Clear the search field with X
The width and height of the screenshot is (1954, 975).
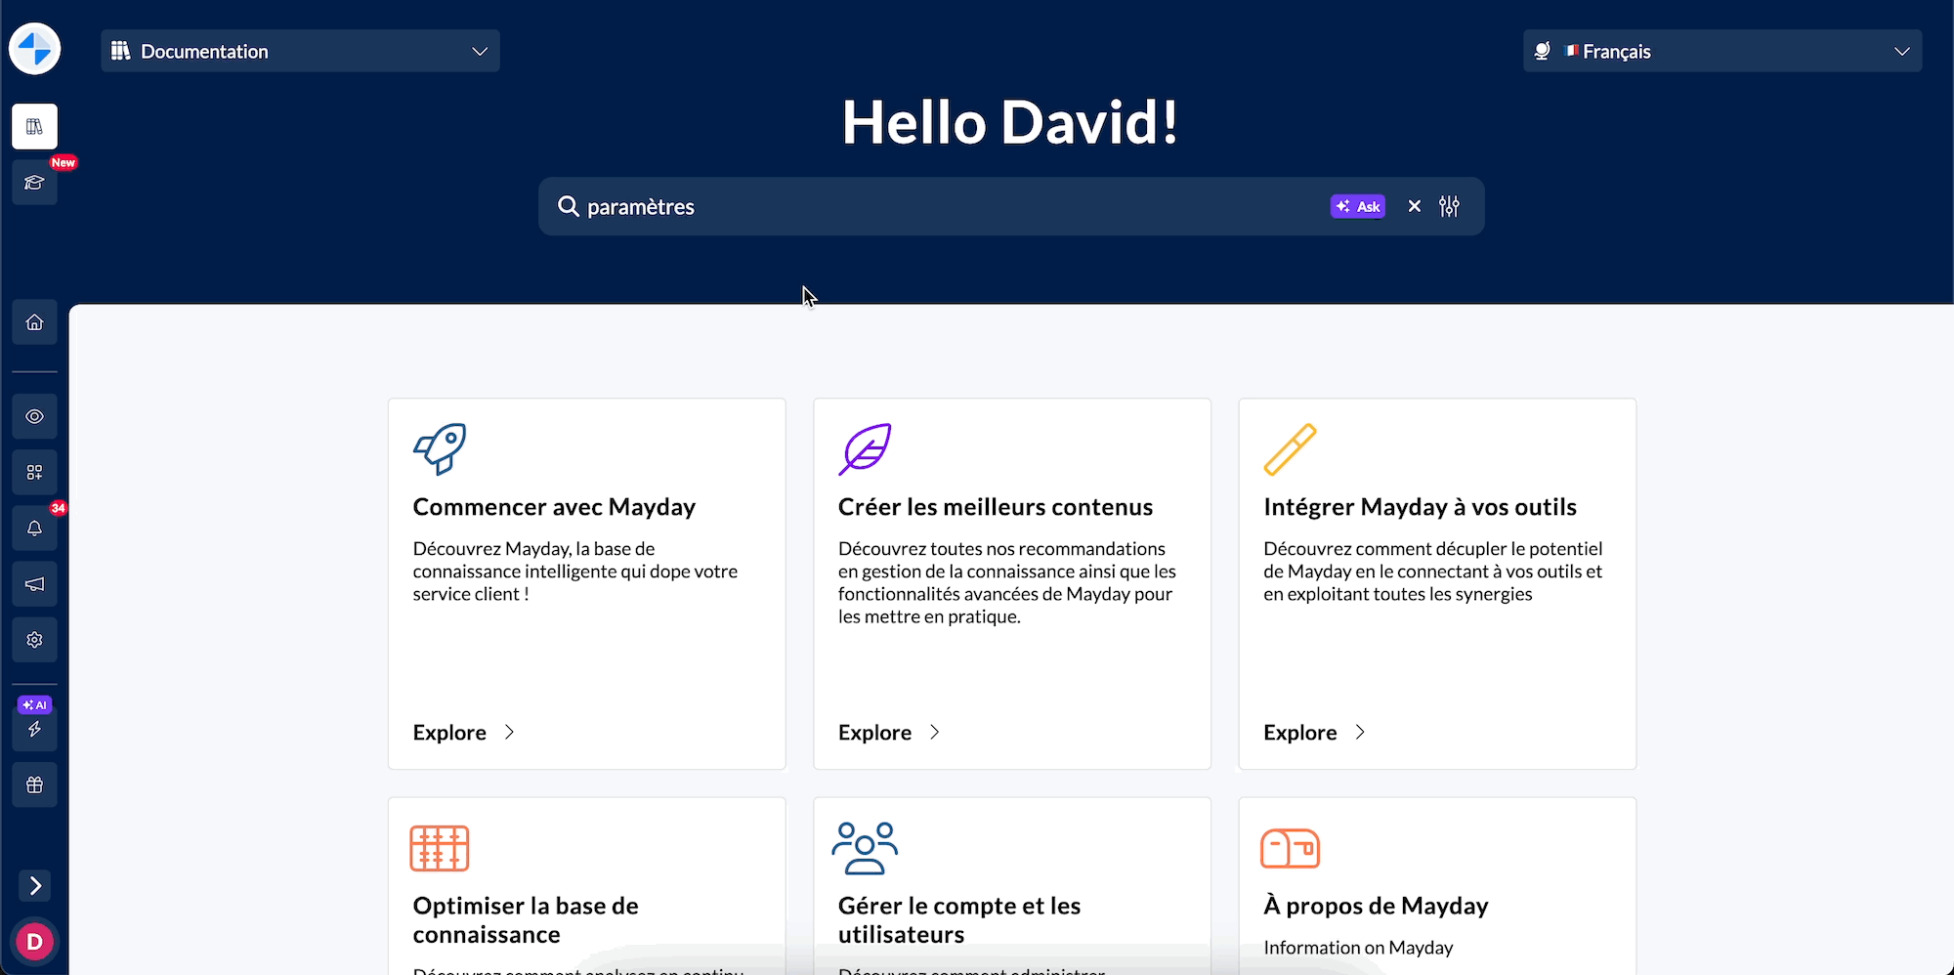point(1414,206)
